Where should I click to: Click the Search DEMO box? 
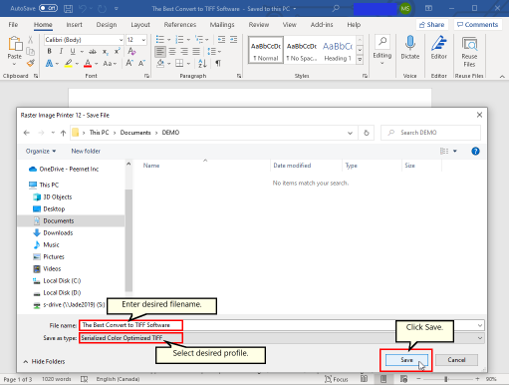pos(430,133)
